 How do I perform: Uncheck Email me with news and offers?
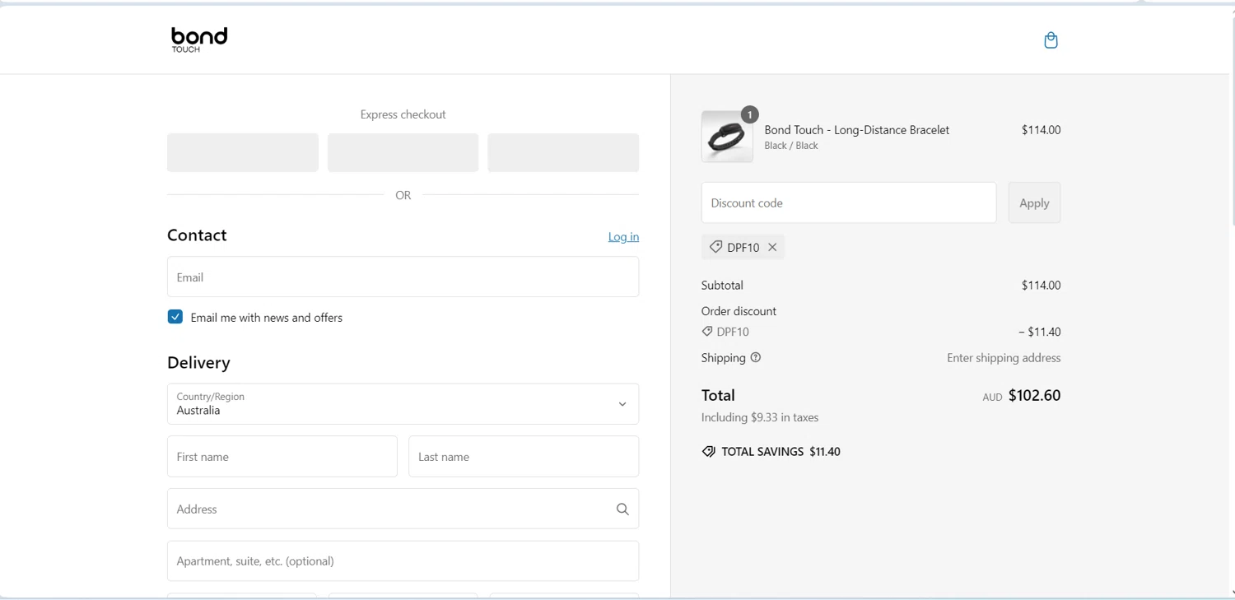pos(175,317)
